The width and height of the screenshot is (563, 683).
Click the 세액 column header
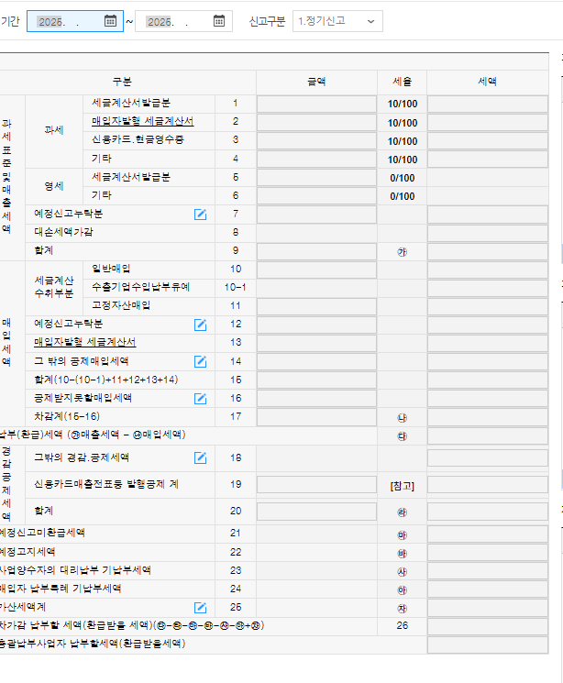[x=487, y=82]
